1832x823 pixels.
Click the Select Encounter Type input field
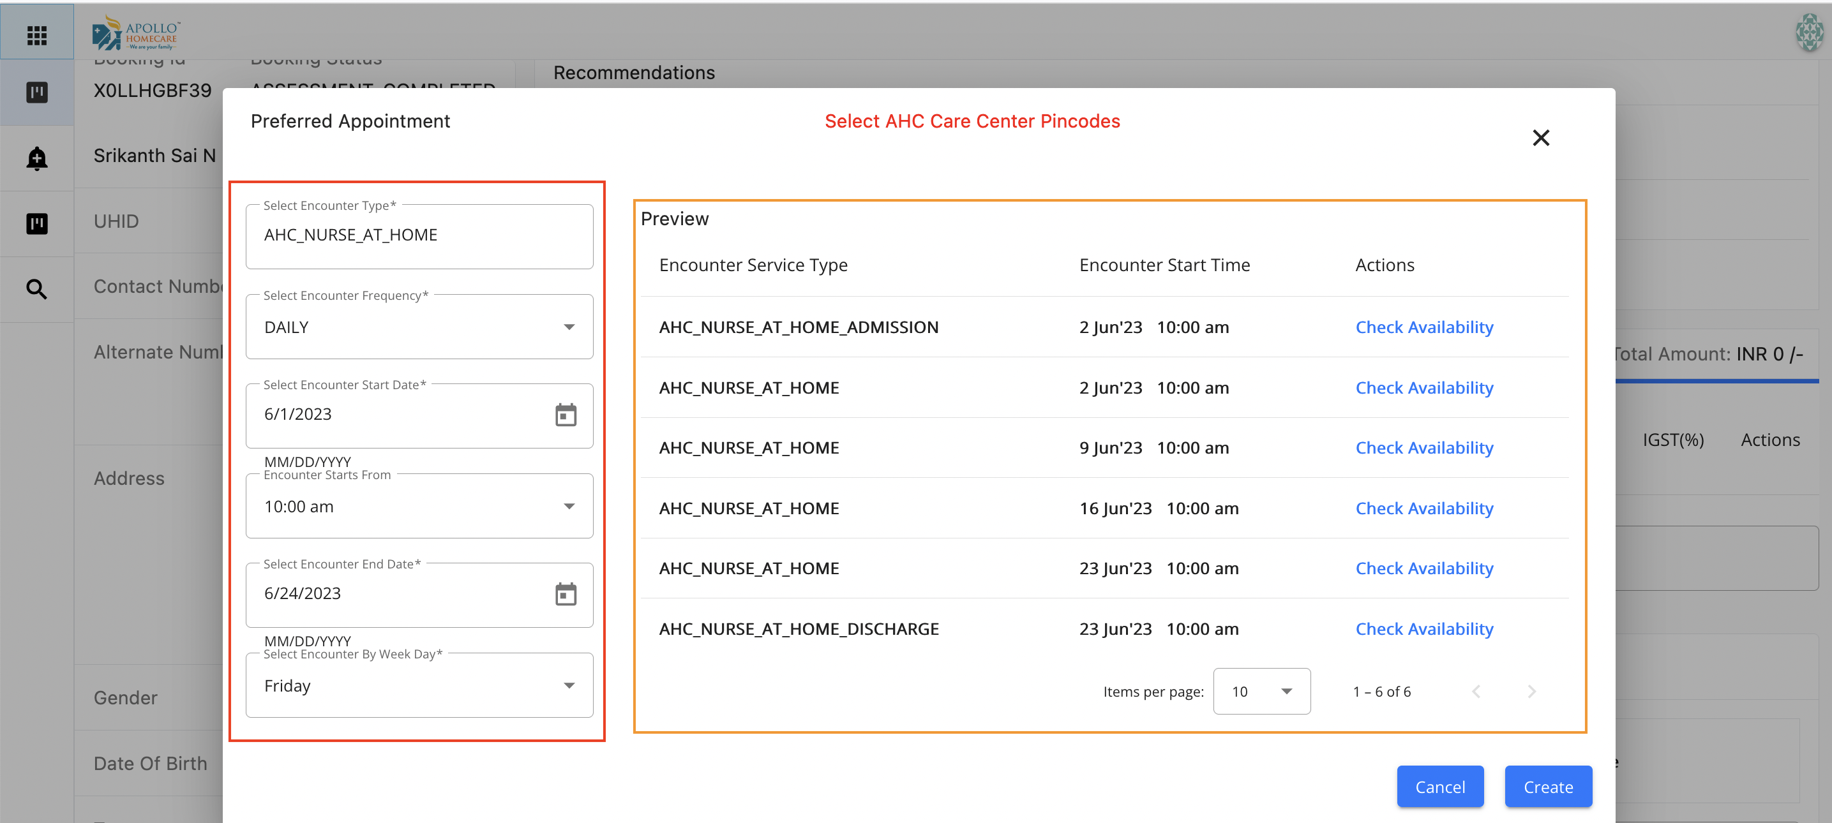419,235
